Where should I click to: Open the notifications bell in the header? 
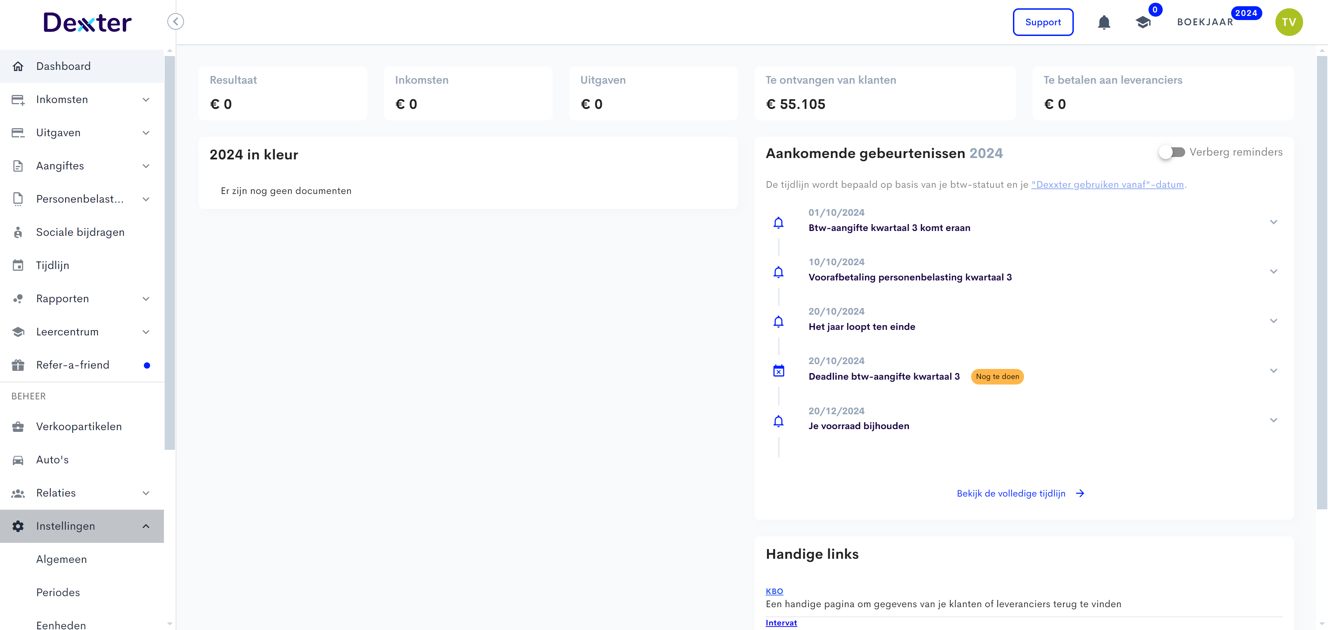tap(1104, 22)
